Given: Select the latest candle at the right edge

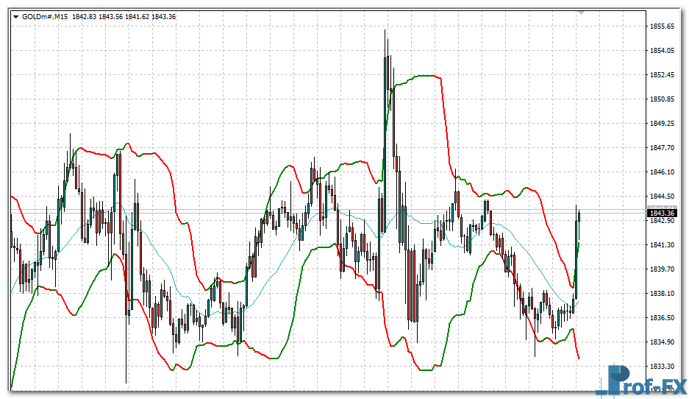Looking at the screenshot, I should tap(580, 216).
